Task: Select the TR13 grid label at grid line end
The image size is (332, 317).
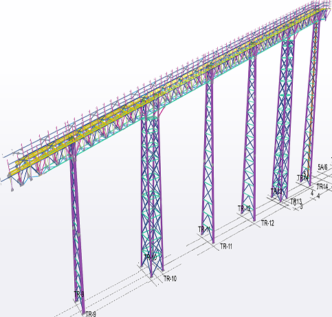Action: click(296, 201)
